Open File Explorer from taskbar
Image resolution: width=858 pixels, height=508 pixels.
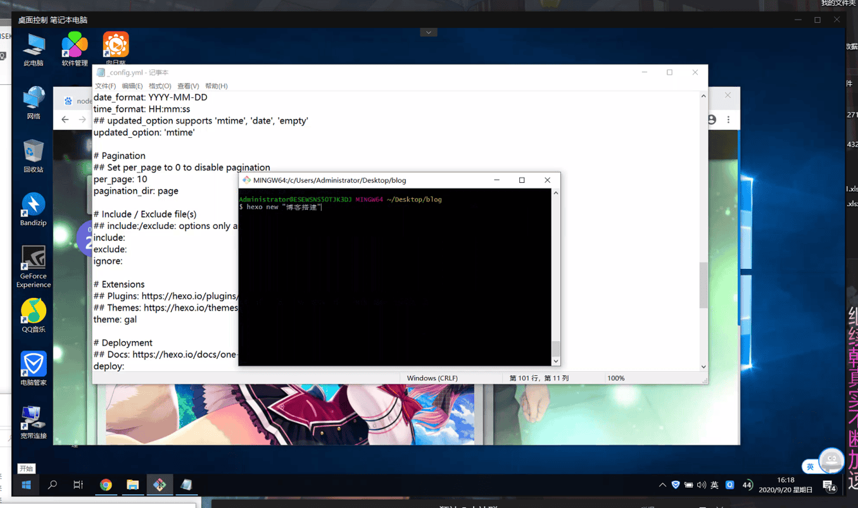pos(132,485)
